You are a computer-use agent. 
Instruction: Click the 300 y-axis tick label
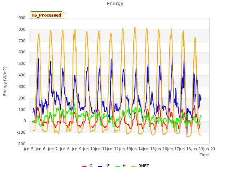[22, 86]
